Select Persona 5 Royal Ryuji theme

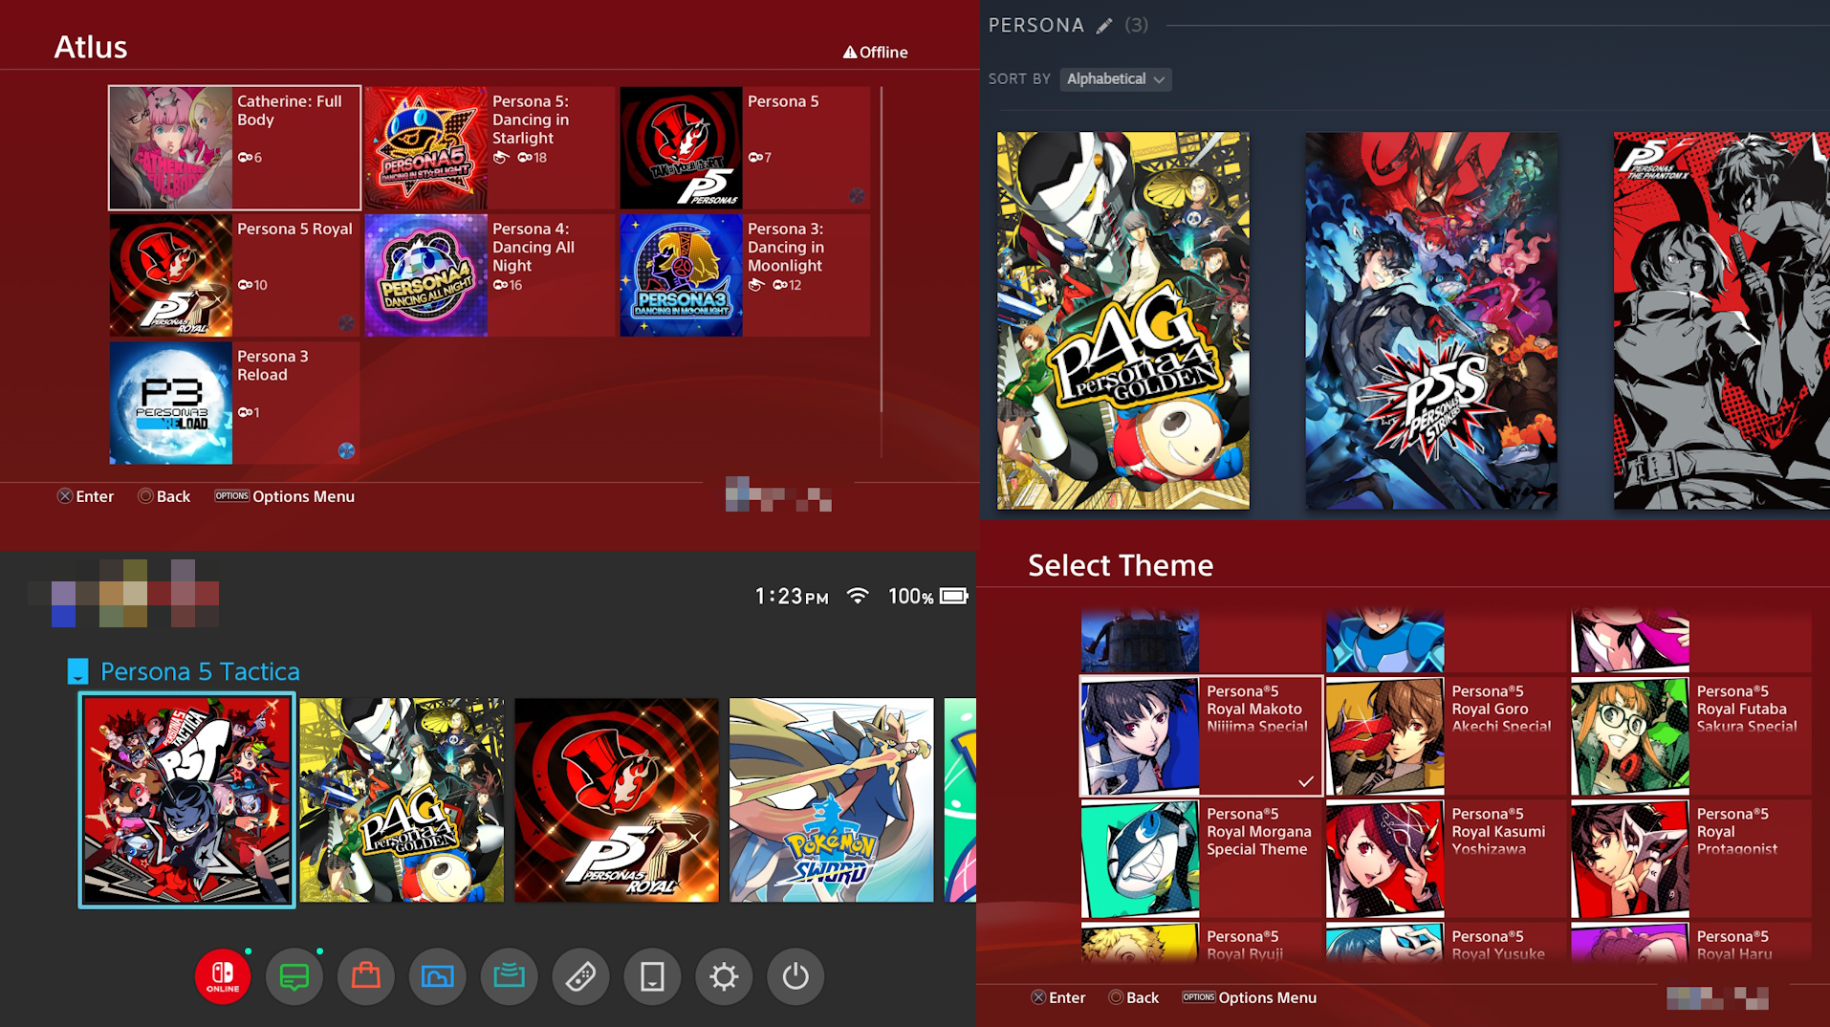click(x=1202, y=942)
